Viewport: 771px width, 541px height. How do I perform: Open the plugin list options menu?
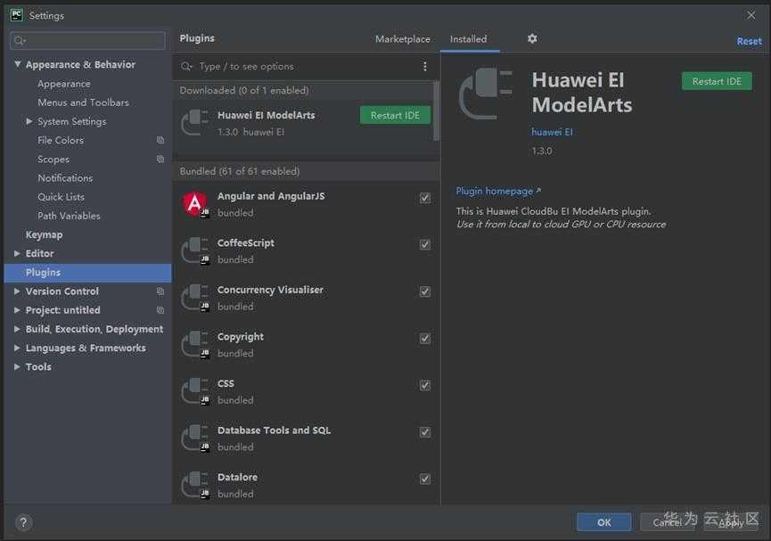424,67
